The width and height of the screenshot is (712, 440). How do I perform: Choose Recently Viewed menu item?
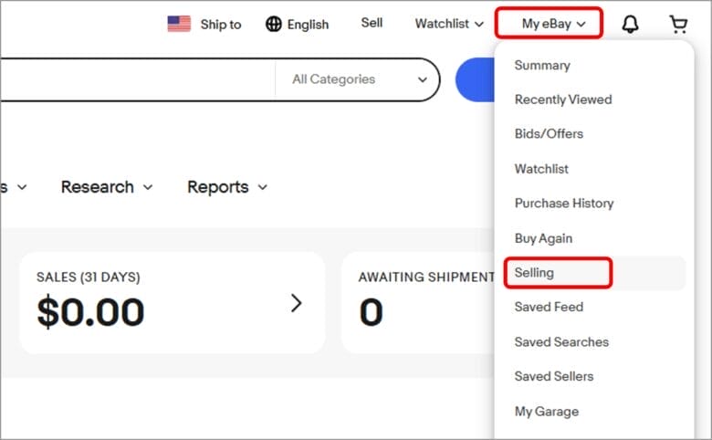[x=563, y=100]
